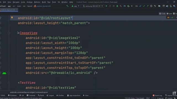
Task: Open the View menu
Action: pos(9,2)
